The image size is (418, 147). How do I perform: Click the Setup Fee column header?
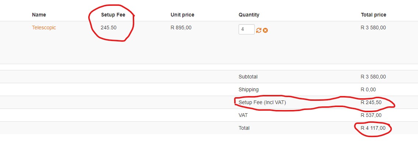coord(112,15)
